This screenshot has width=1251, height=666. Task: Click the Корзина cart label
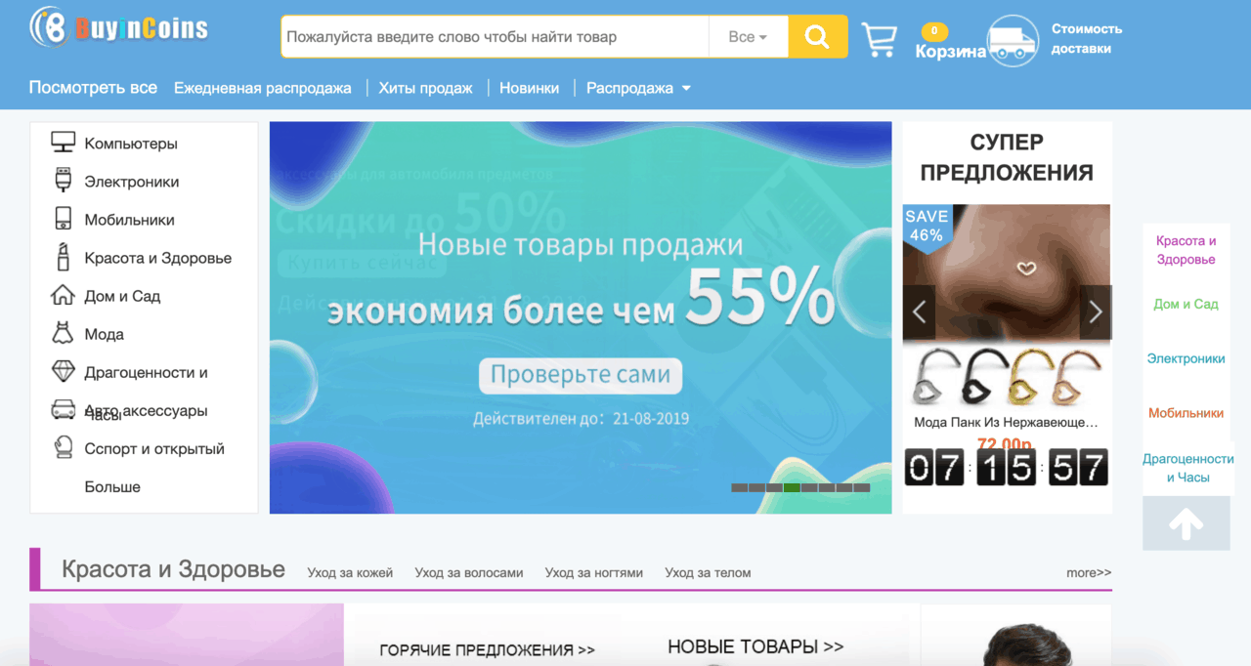pyautogui.click(x=950, y=52)
